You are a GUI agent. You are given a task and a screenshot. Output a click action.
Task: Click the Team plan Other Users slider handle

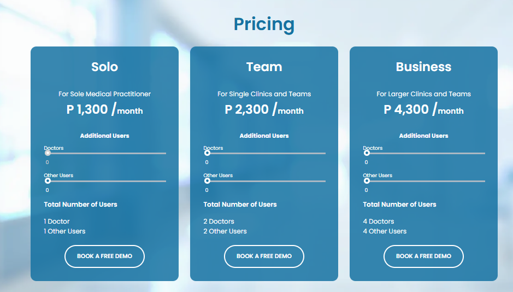pyautogui.click(x=207, y=180)
